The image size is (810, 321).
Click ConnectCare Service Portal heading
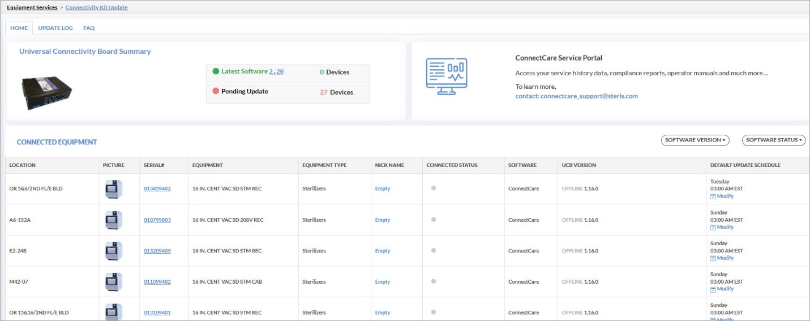click(559, 58)
